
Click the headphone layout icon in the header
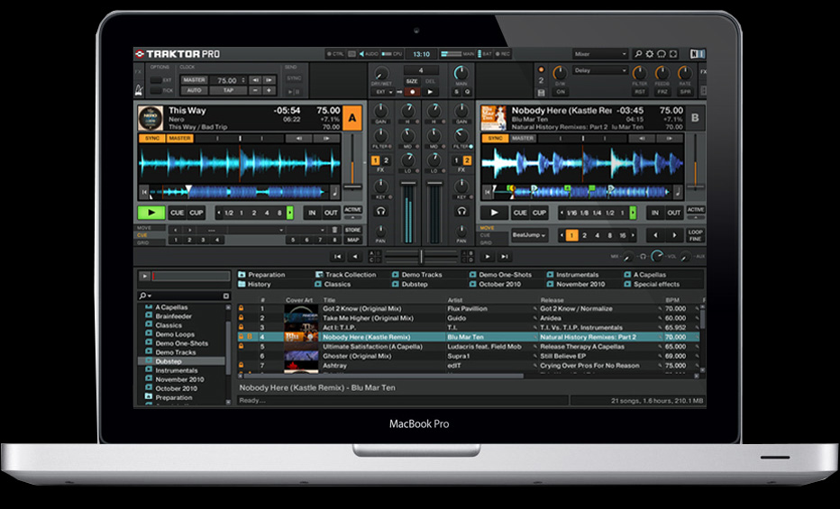pyautogui.click(x=662, y=54)
